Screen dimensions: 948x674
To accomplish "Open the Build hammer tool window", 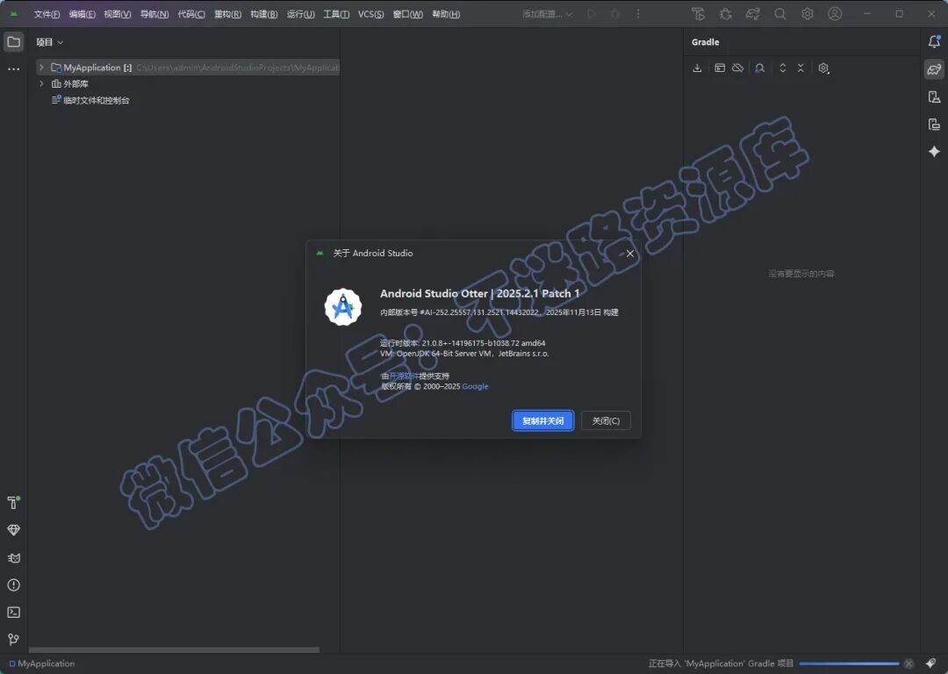I will coord(13,502).
